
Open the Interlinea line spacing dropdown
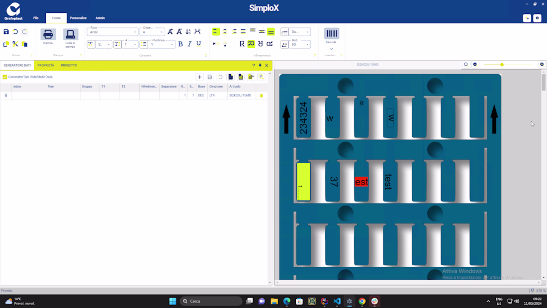[162, 44]
